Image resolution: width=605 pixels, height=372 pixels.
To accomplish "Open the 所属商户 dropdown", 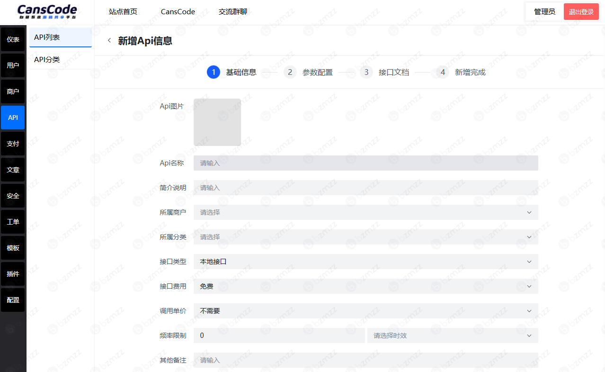I will pyautogui.click(x=366, y=212).
